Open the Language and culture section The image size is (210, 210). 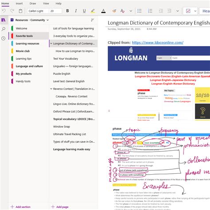pos(29,66)
